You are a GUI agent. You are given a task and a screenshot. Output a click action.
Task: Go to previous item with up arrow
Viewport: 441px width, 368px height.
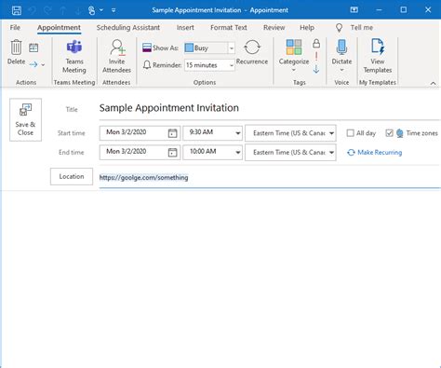click(x=63, y=10)
